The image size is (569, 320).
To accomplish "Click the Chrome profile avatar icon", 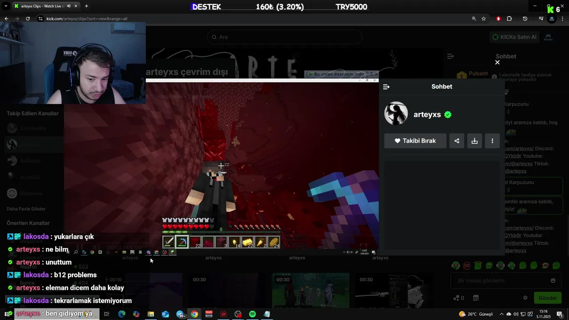I will (552, 19).
